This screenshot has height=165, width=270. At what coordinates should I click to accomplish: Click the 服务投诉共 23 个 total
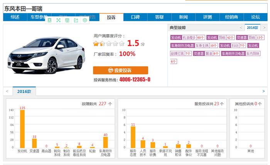pyautogui.click(x=209, y=104)
